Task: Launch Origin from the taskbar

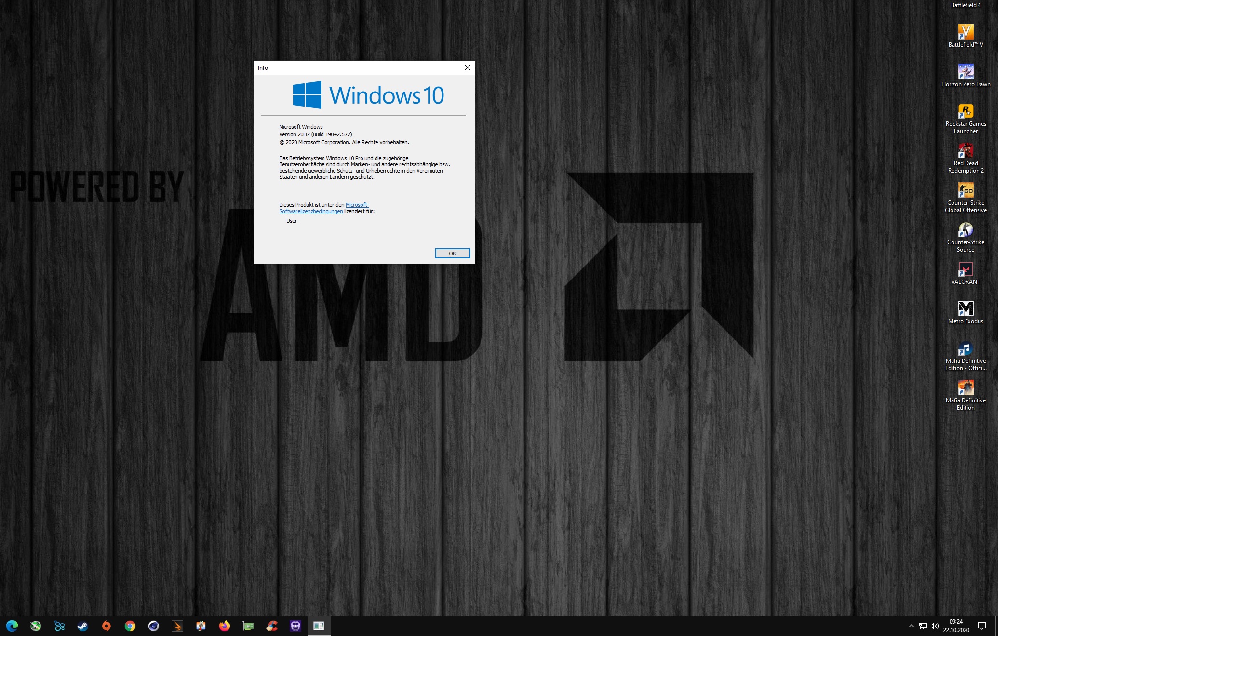Action: tap(107, 626)
